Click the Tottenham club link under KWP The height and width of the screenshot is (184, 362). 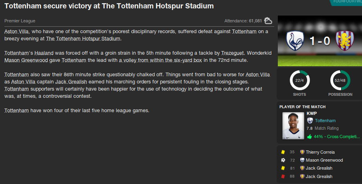325,121
